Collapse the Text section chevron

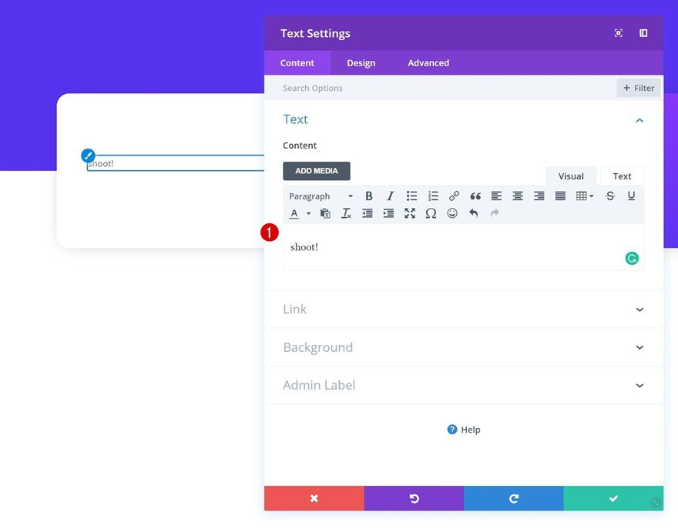[639, 120]
